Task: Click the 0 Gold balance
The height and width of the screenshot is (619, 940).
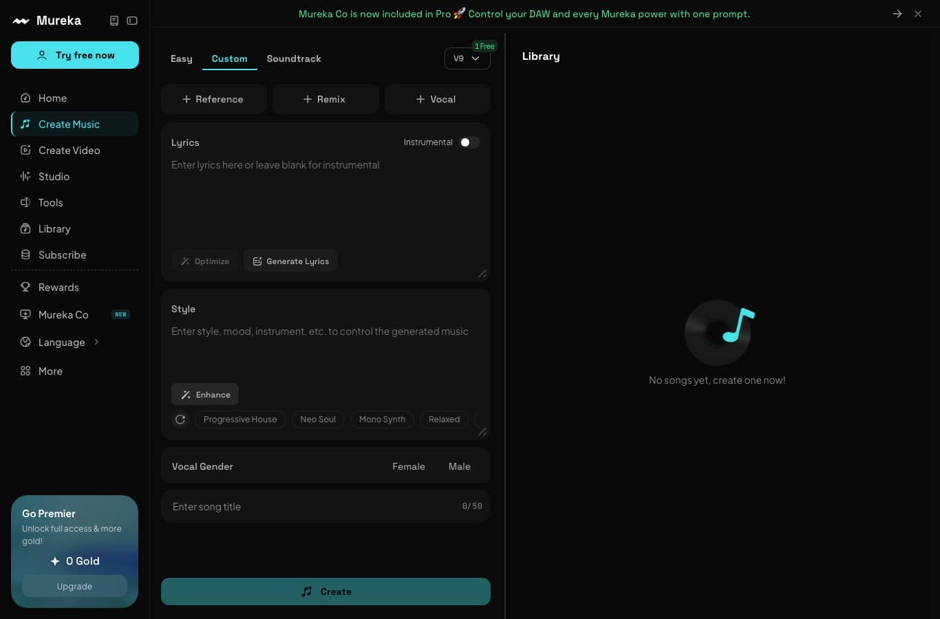Action: [75, 561]
